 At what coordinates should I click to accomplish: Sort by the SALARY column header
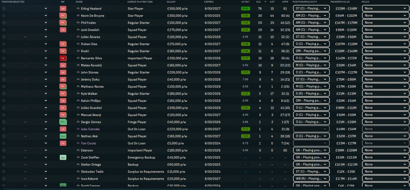[171, 2]
